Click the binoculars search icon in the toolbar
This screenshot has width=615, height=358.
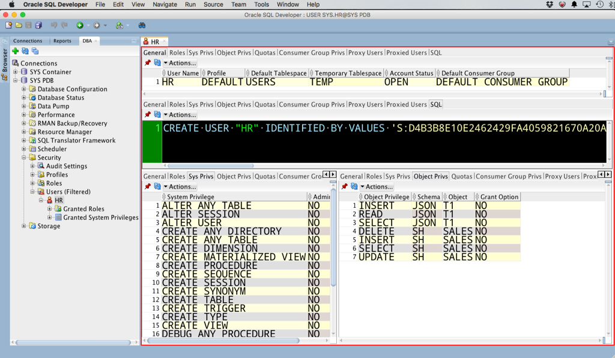[142, 25]
